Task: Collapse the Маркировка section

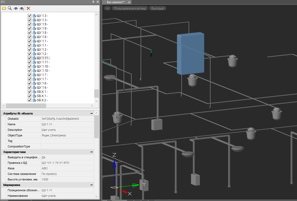Action: pos(92,185)
